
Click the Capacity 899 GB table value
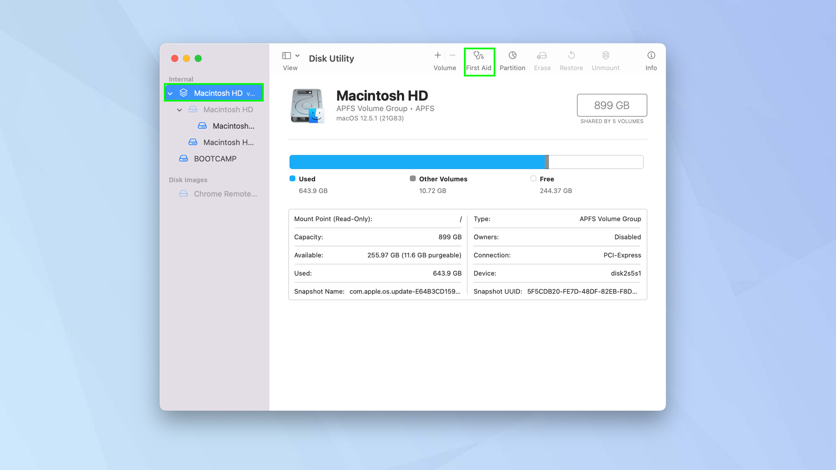(x=450, y=237)
